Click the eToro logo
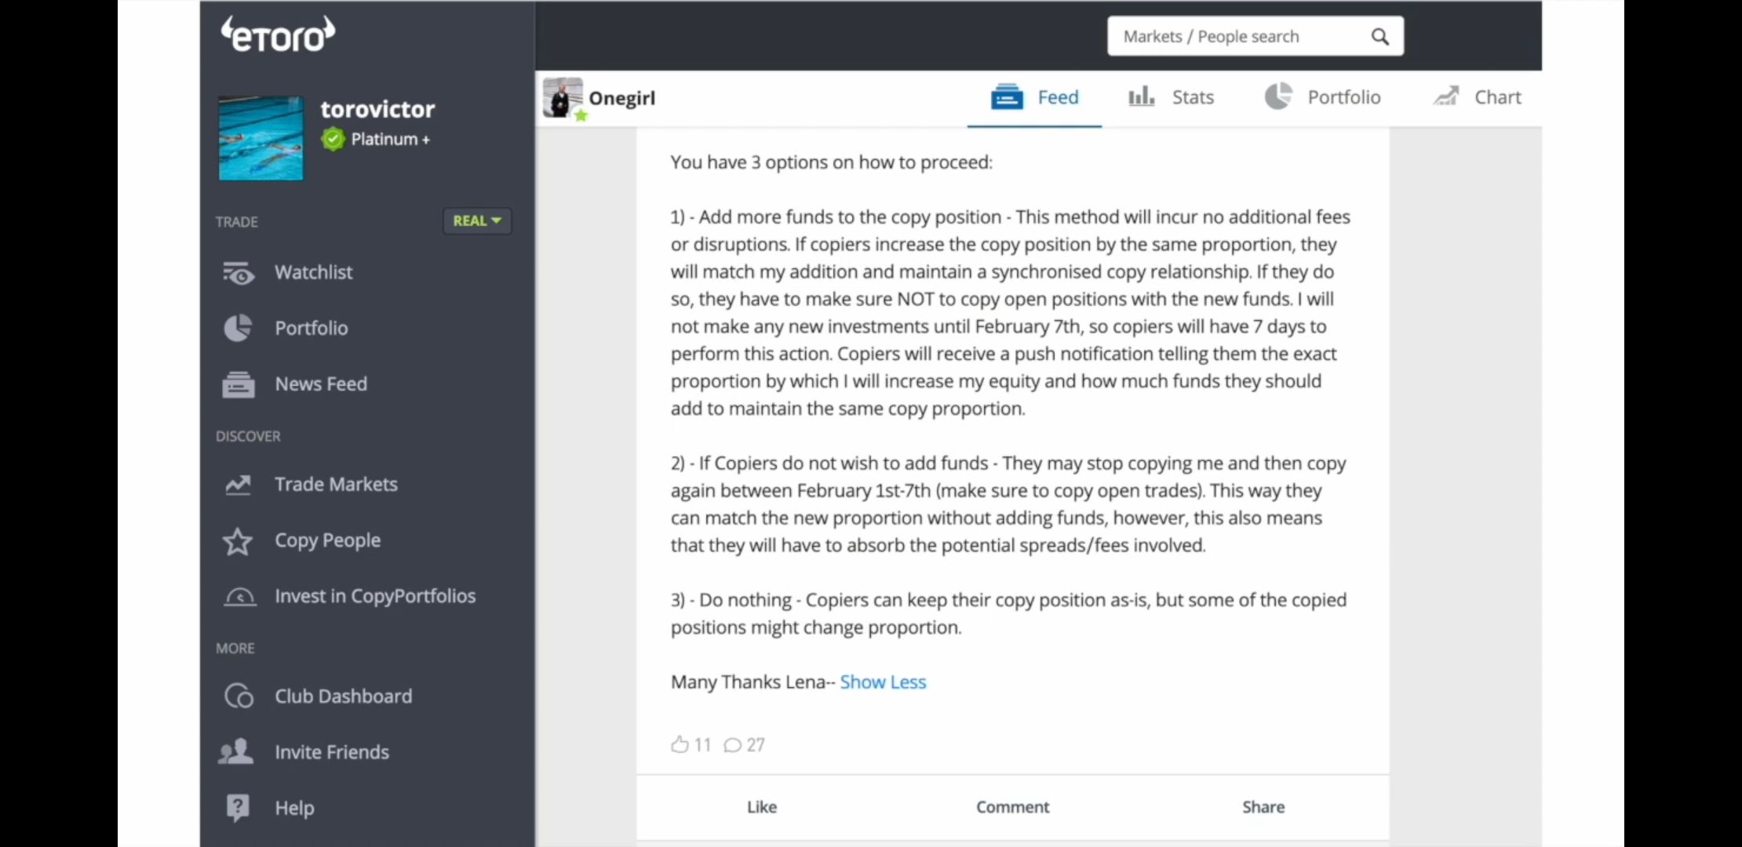 [x=279, y=35]
